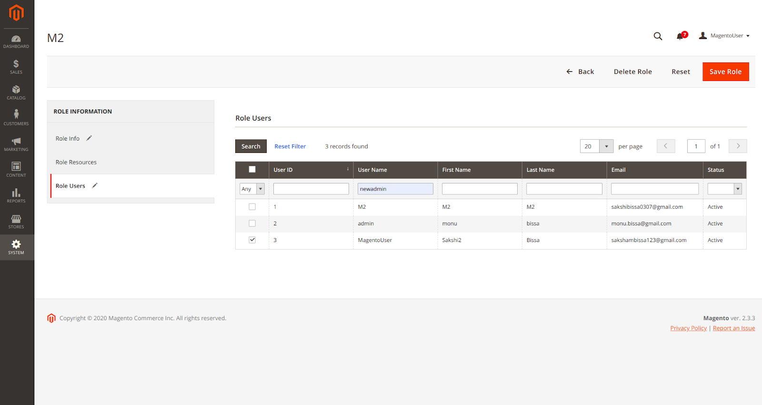762x405 pixels.
Task: Sort by First Name column header
Action: pos(480,170)
